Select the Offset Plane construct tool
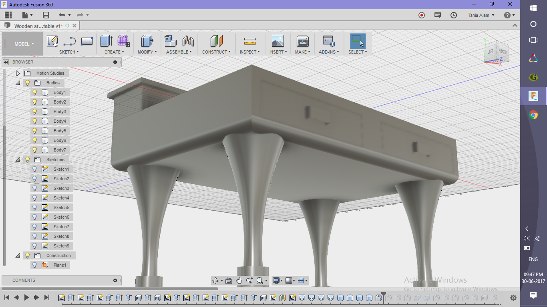The height and width of the screenshot is (307, 547). point(216,41)
